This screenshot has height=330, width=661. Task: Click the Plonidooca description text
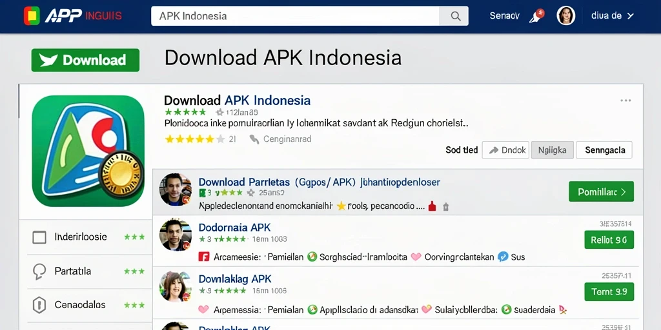tap(316, 124)
